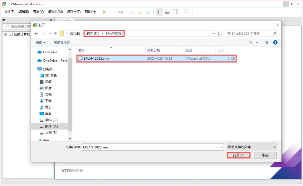Open snapshot manager toolbar icon
Viewport: 303px width, 186px height.
(x=148, y=12)
